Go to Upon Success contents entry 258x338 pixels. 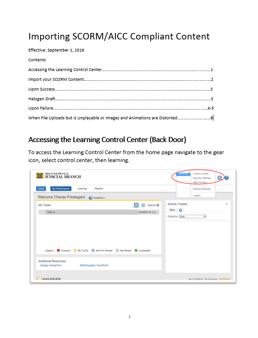pyautogui.click(x=120, y=89)
